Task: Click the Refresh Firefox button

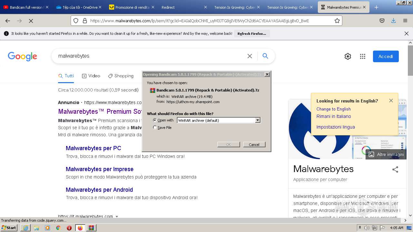Action: [x=252, y=34]
